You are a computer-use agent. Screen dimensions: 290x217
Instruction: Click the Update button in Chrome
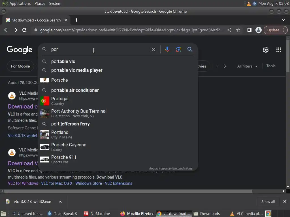pos(273,30)
